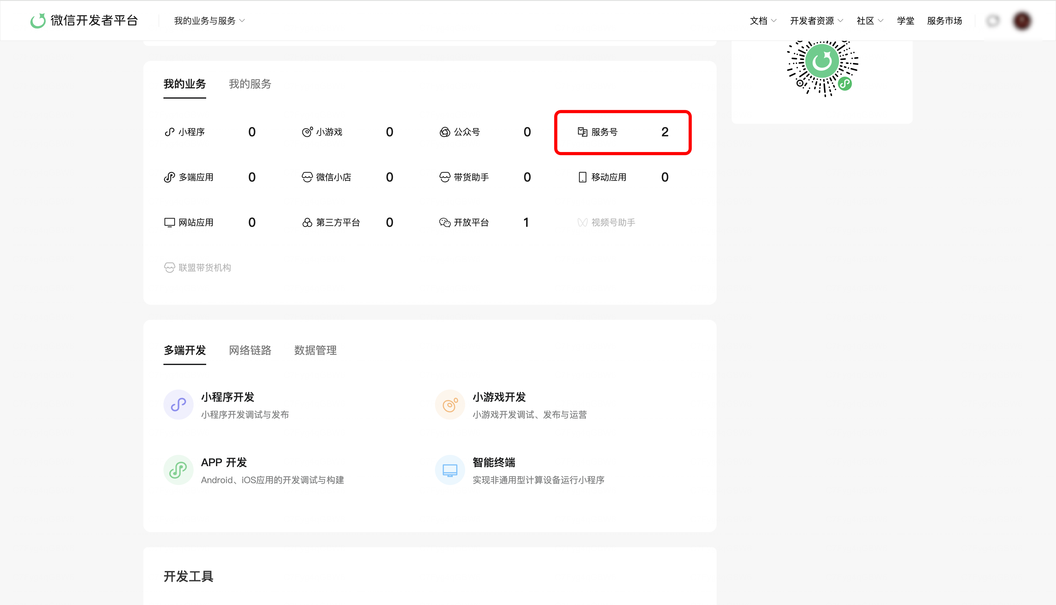The image size is (1056, 605).
Task: Click the orange 小游戏开发 round icon
Action: 450,405
